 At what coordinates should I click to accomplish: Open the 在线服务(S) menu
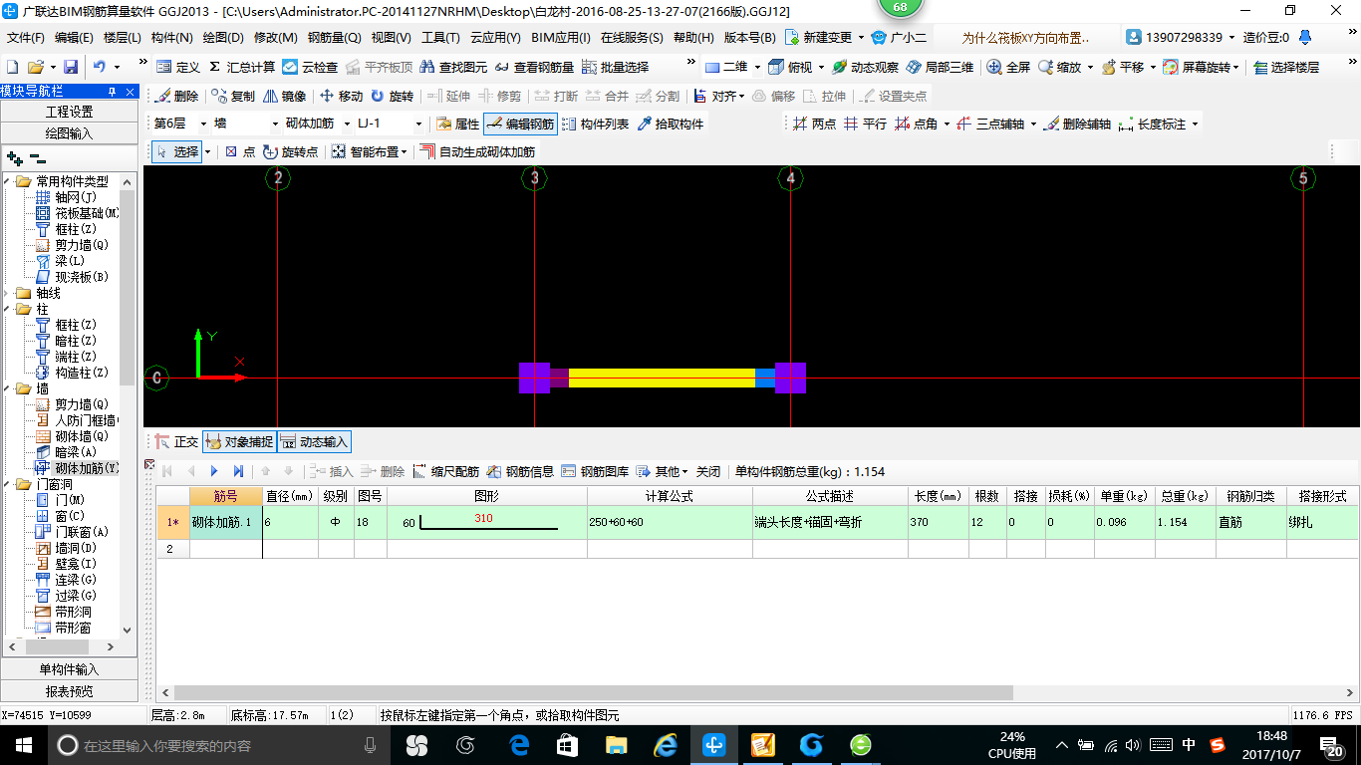click(x=632, y=38)
